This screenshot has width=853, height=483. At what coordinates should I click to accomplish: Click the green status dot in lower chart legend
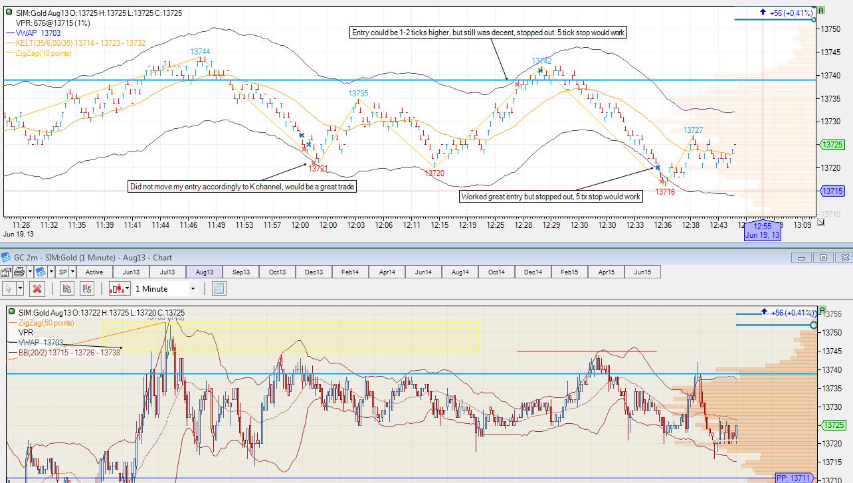[12, 312]
